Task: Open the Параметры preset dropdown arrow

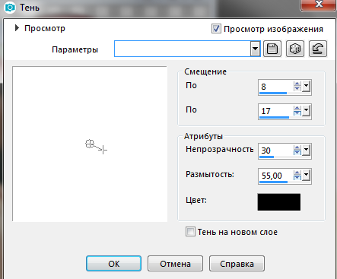Action: tap(255, 49)
